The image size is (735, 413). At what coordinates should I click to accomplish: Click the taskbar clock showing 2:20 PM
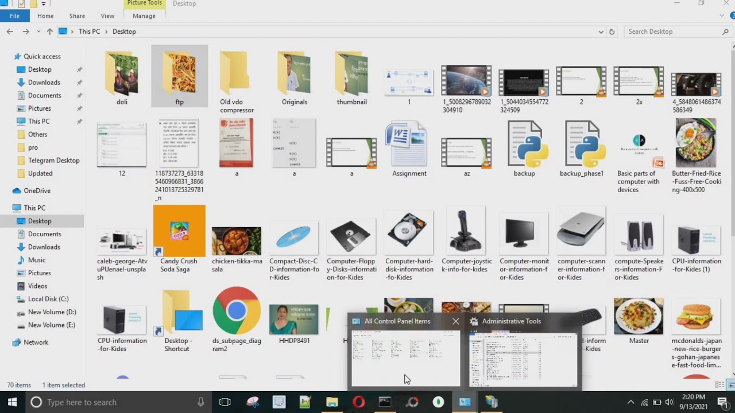click(693, 402)
